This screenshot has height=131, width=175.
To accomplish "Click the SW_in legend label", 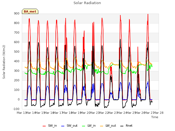I will tap(52, 126).
